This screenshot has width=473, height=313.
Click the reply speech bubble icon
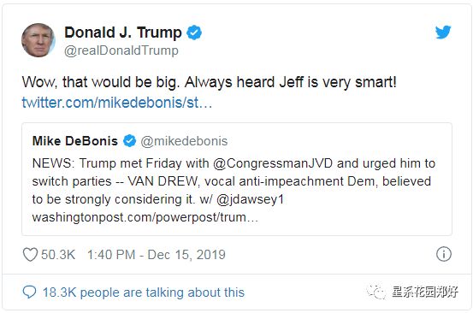coord(29,292)
